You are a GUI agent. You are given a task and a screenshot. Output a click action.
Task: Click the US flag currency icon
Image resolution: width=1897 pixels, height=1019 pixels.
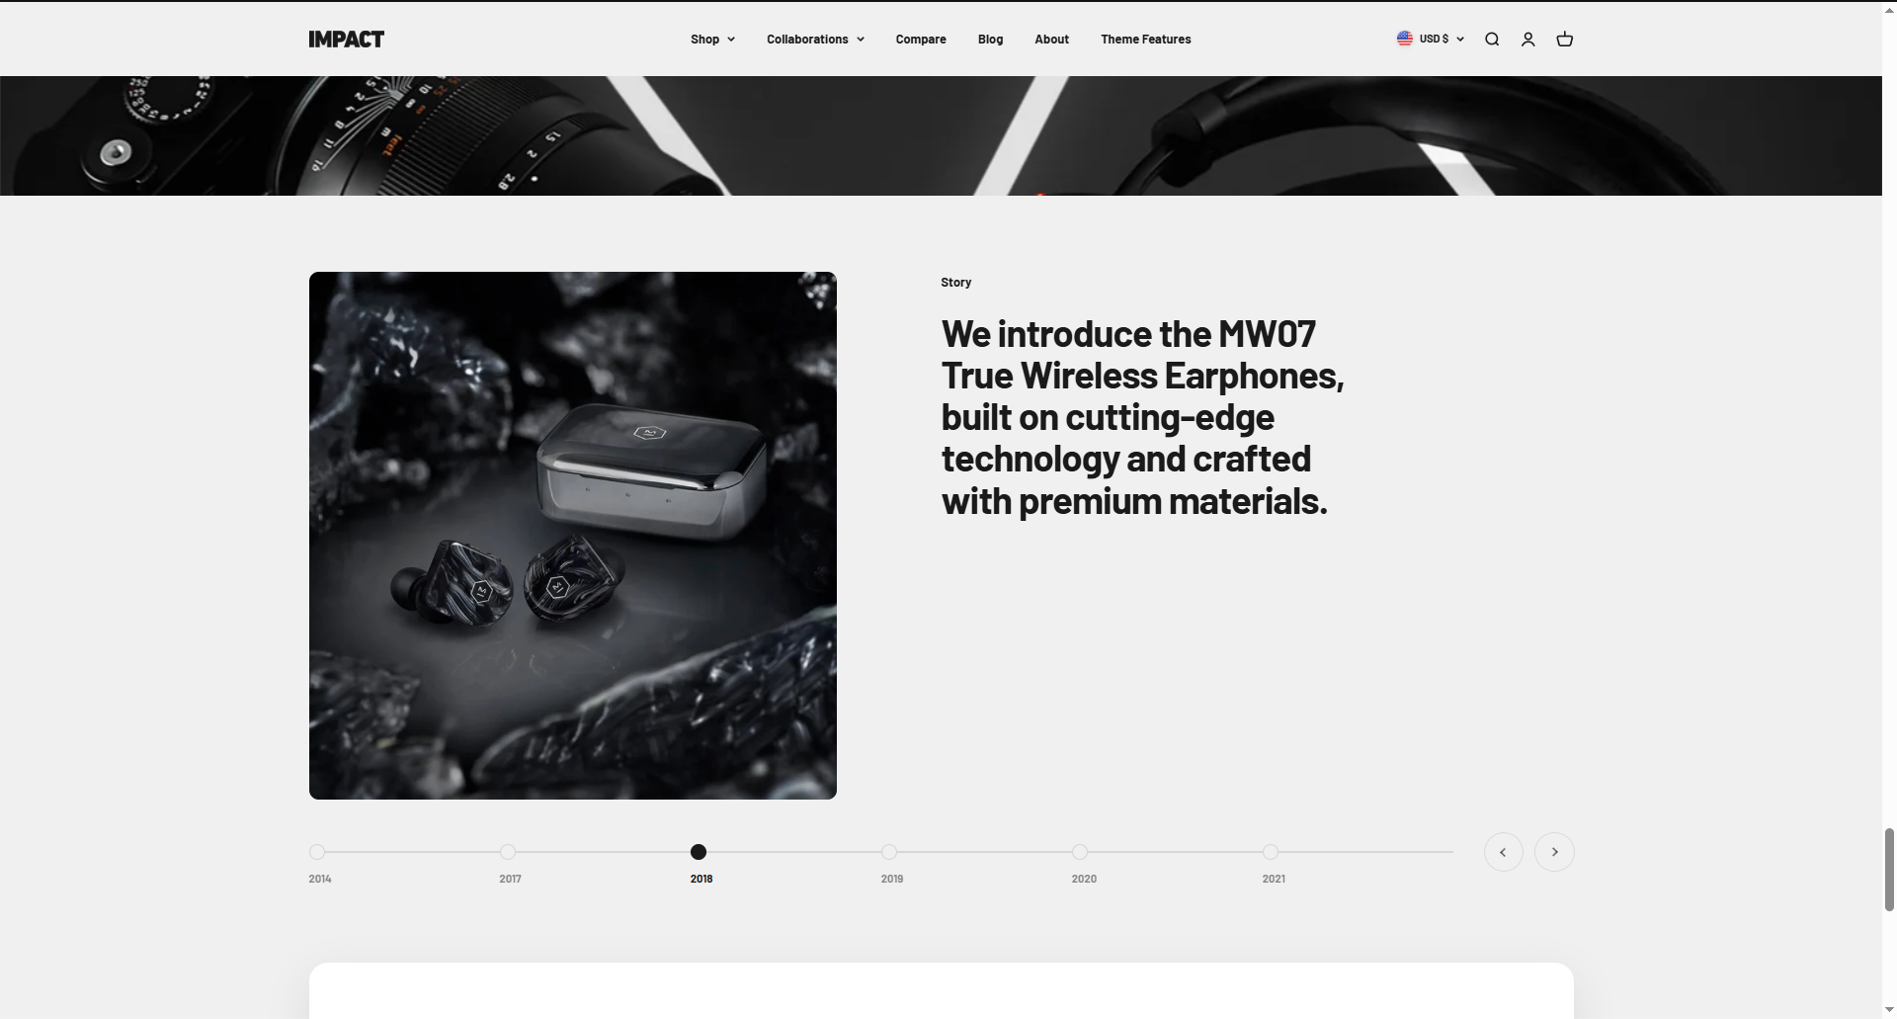pyautogui.click(x=1404, y=39)
